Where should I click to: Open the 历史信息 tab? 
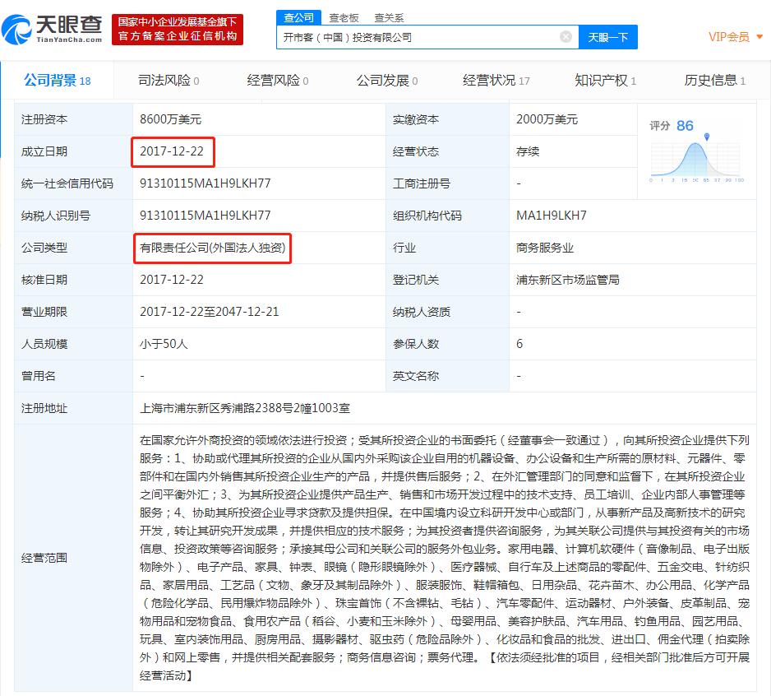714,81
